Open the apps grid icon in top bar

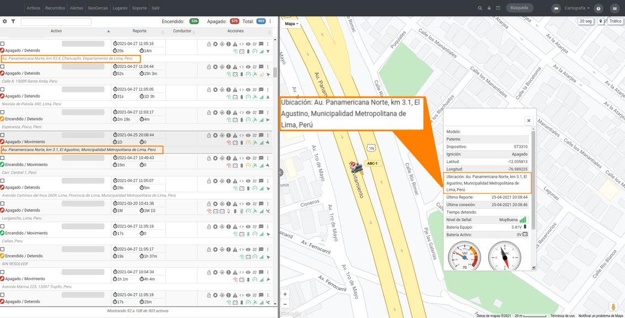pos(614,8)
